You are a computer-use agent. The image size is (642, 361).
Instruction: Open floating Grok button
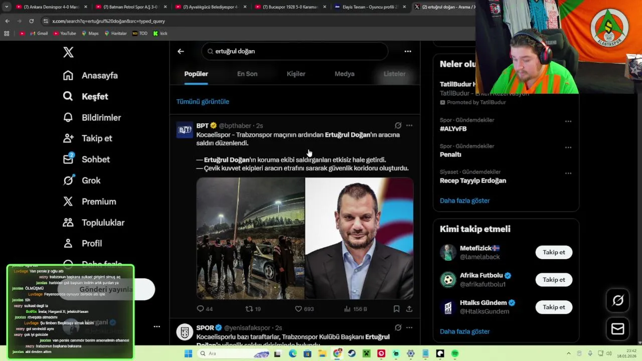(618, 300)
